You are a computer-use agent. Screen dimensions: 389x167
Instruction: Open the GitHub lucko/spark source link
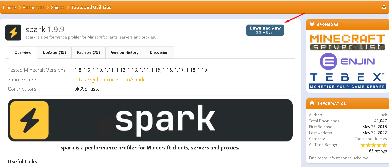[x=109, y=80]
